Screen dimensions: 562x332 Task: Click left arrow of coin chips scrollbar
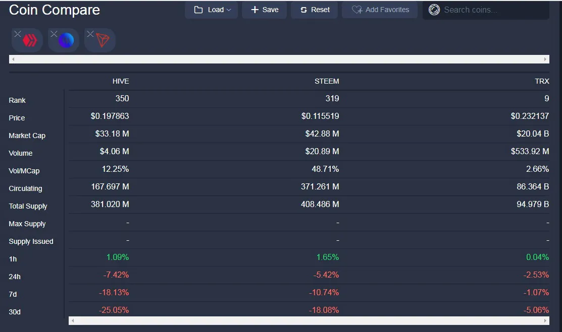pyautogui.click(x=13, y=59)
